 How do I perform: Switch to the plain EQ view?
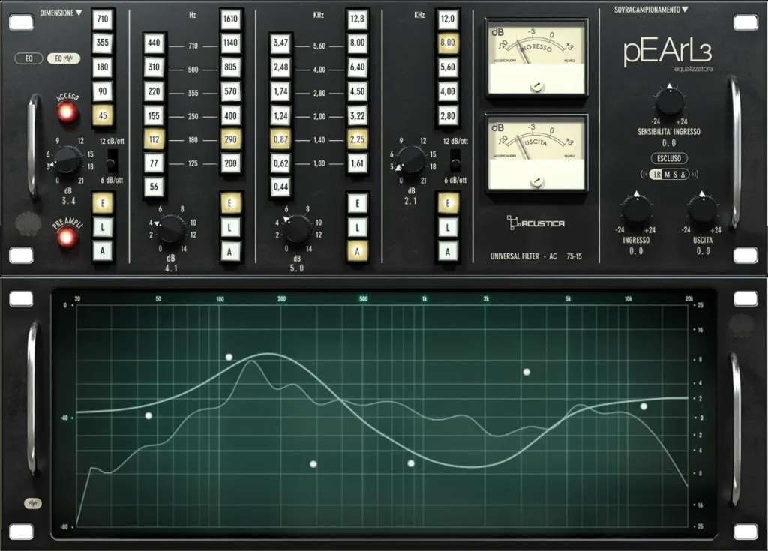pos(28,58)
